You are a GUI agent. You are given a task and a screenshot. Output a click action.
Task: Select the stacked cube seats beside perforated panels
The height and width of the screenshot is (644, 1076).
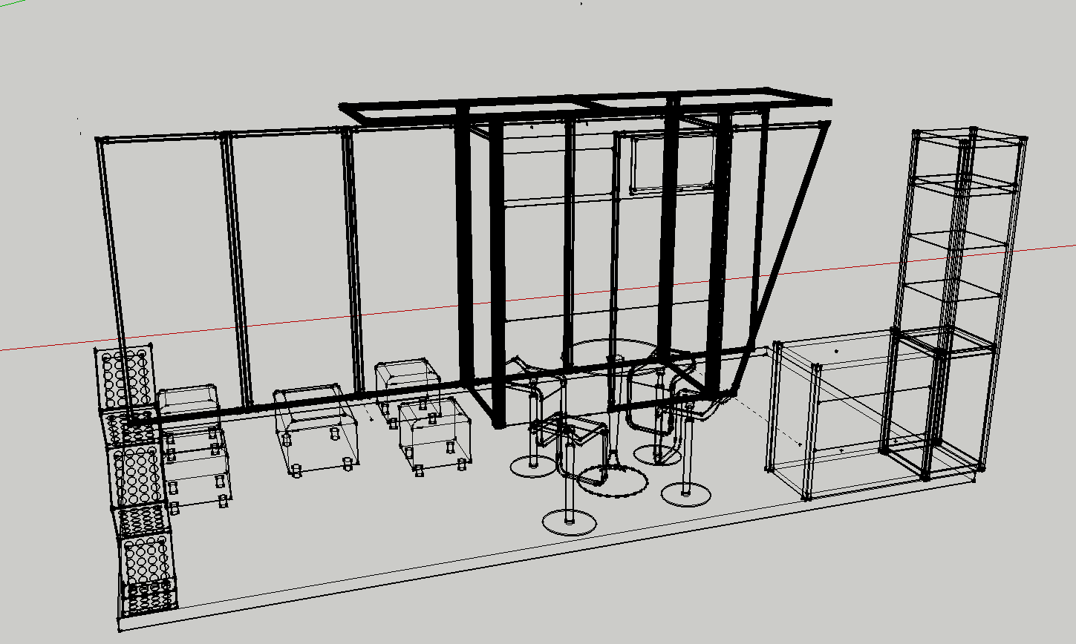(192, 445)
